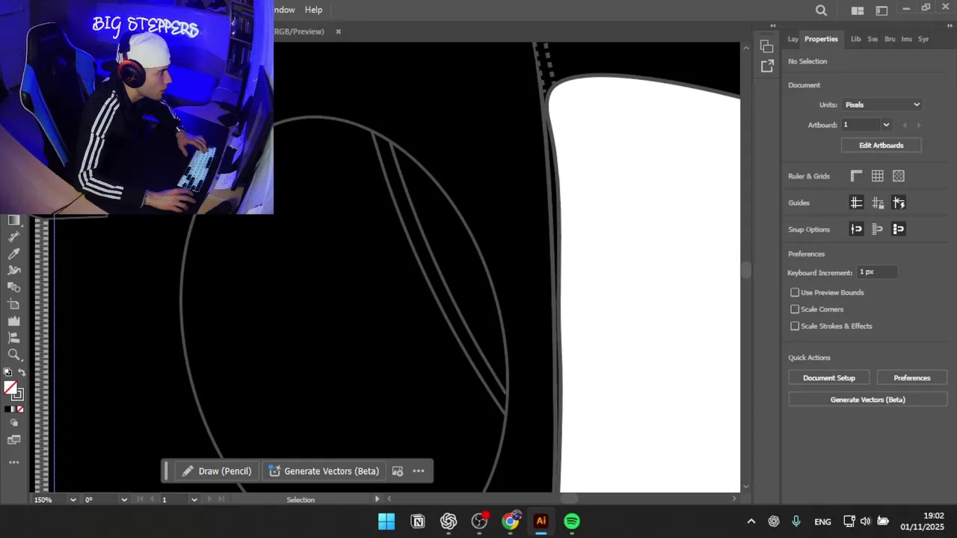Open Spotify from the taskbar
957x538 pixels.
(x=572, y=522)
